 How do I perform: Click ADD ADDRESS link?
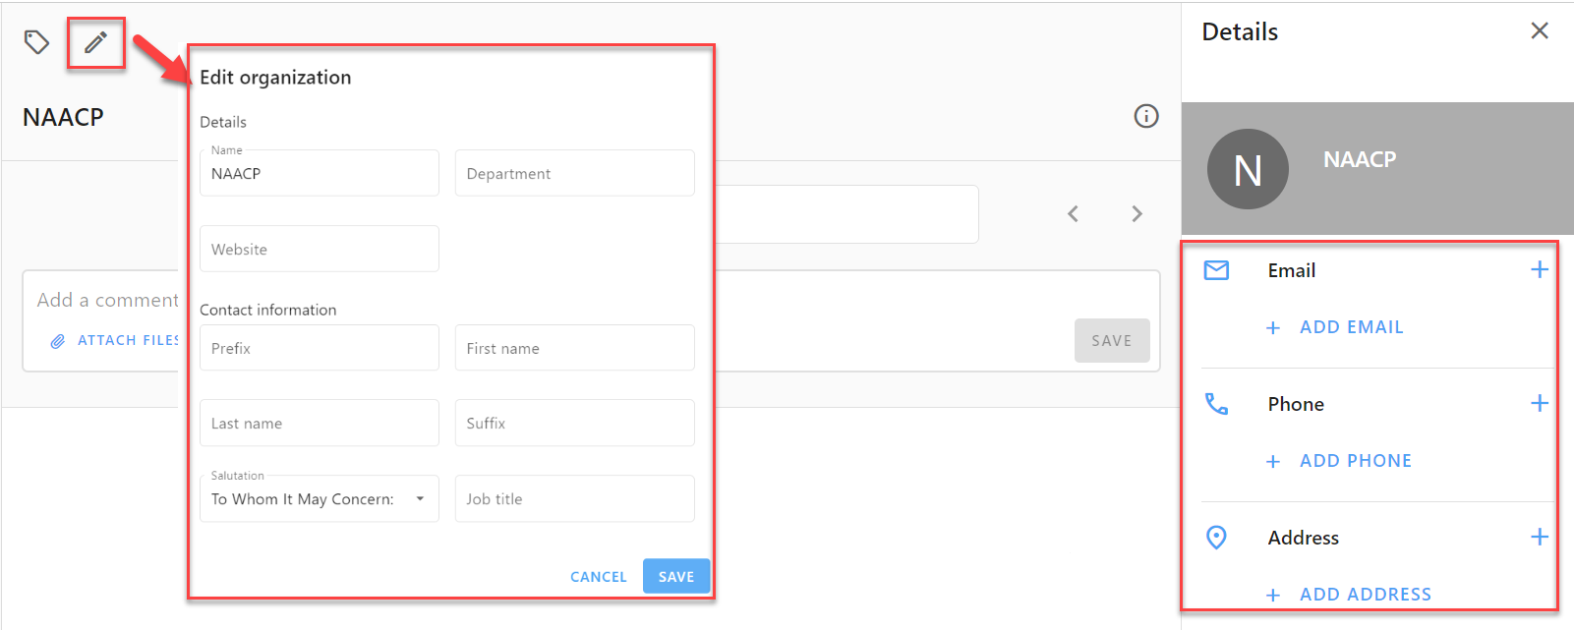click(1349, 595)
